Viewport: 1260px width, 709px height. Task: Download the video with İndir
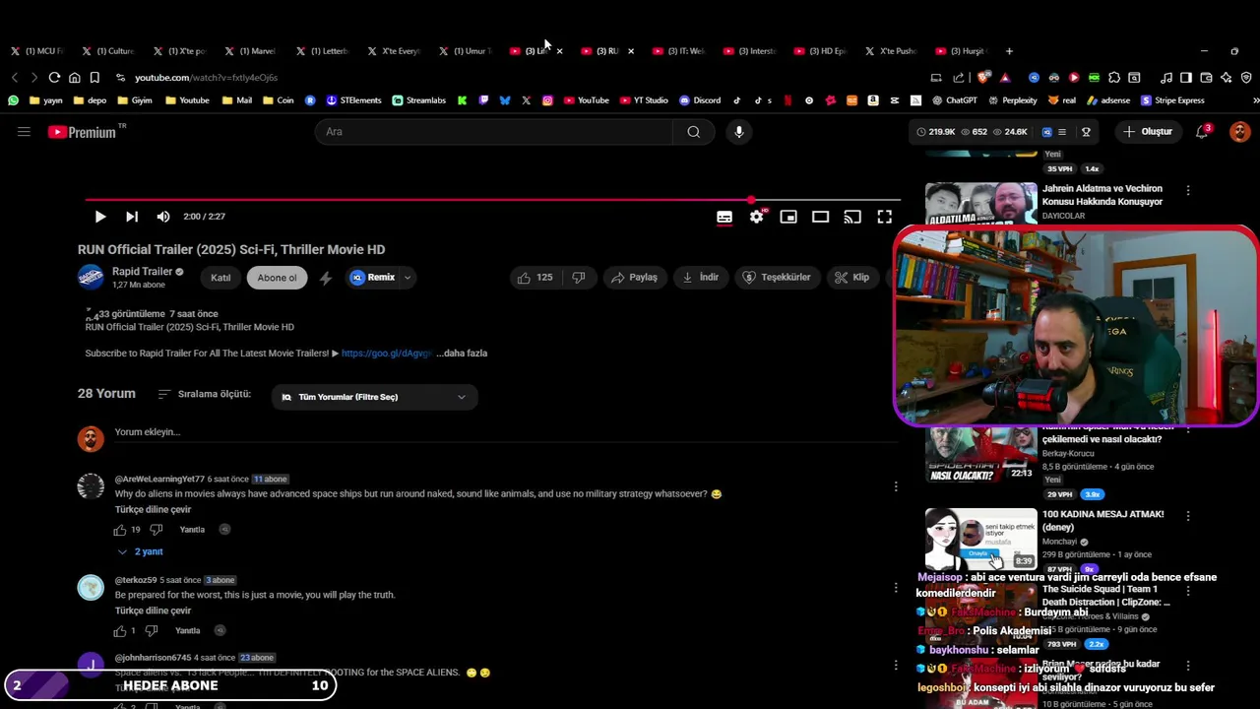pyautogui.click(x=701, y=278)
